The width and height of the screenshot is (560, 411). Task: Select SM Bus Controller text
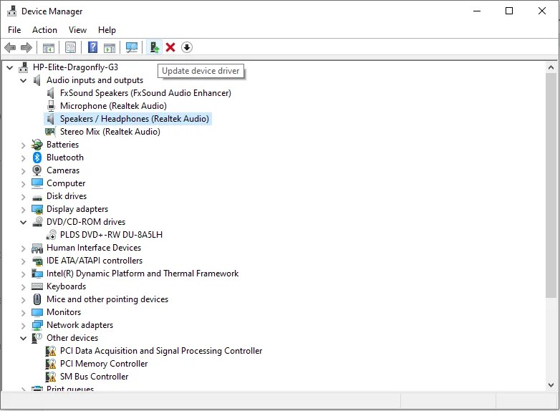pyautogui.click(x=94, y=377)
